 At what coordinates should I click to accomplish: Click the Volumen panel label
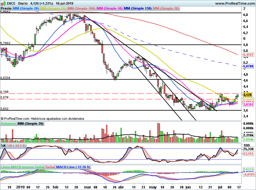point(9,124)
